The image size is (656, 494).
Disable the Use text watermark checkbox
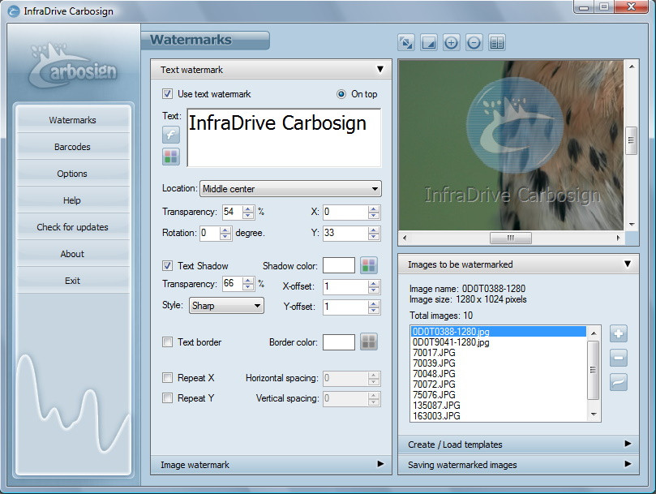(x=168, y=94)
